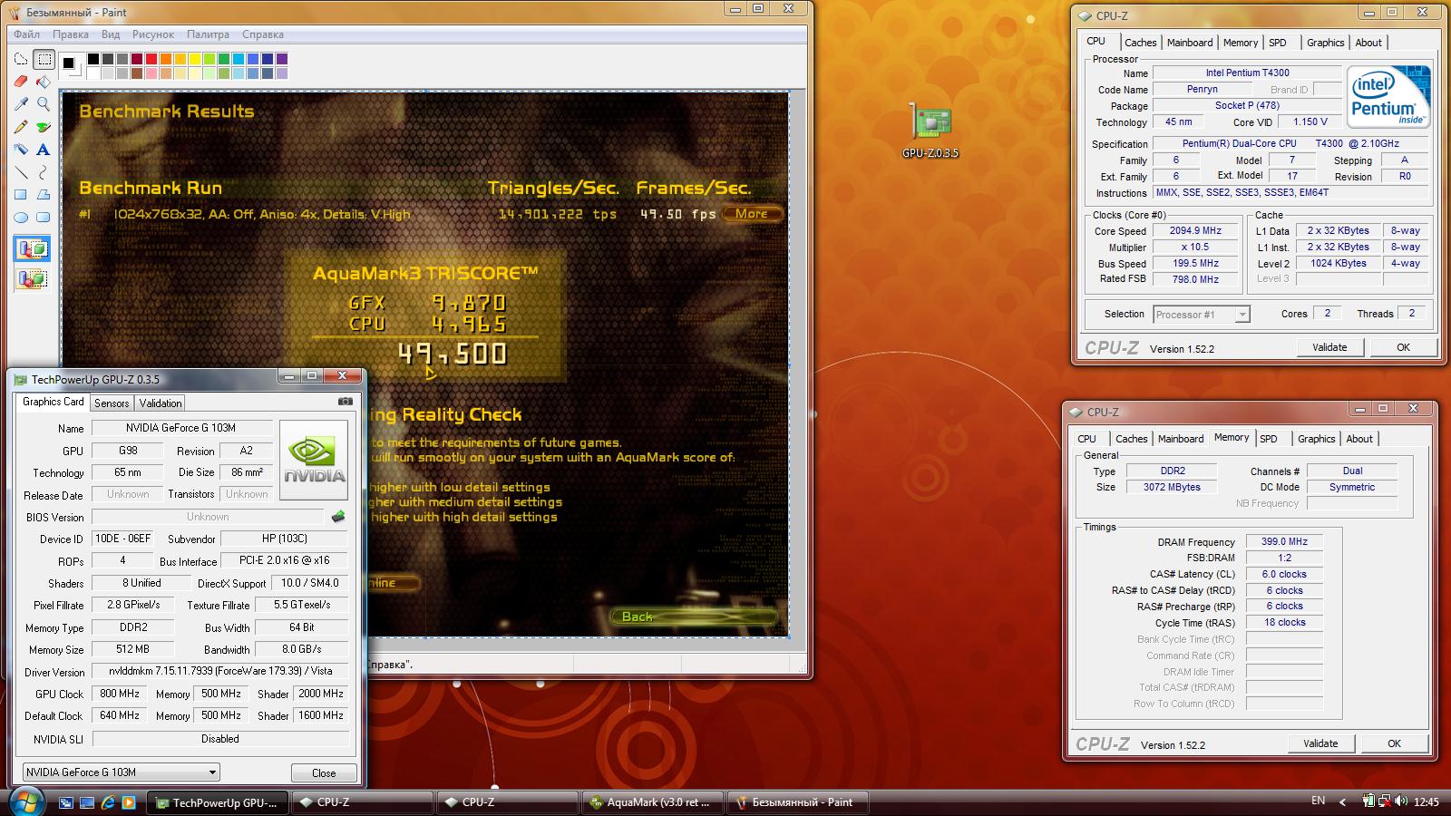
Task: Pick the Polygon shape tool
Action: tap(43, 195)
